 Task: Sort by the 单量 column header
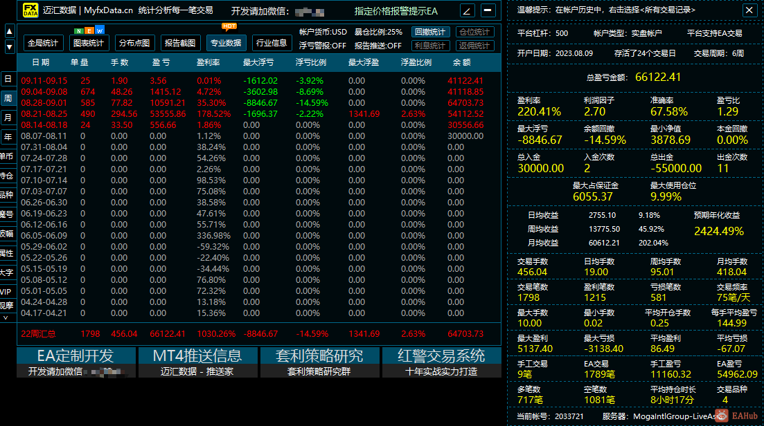pos(80,62)
